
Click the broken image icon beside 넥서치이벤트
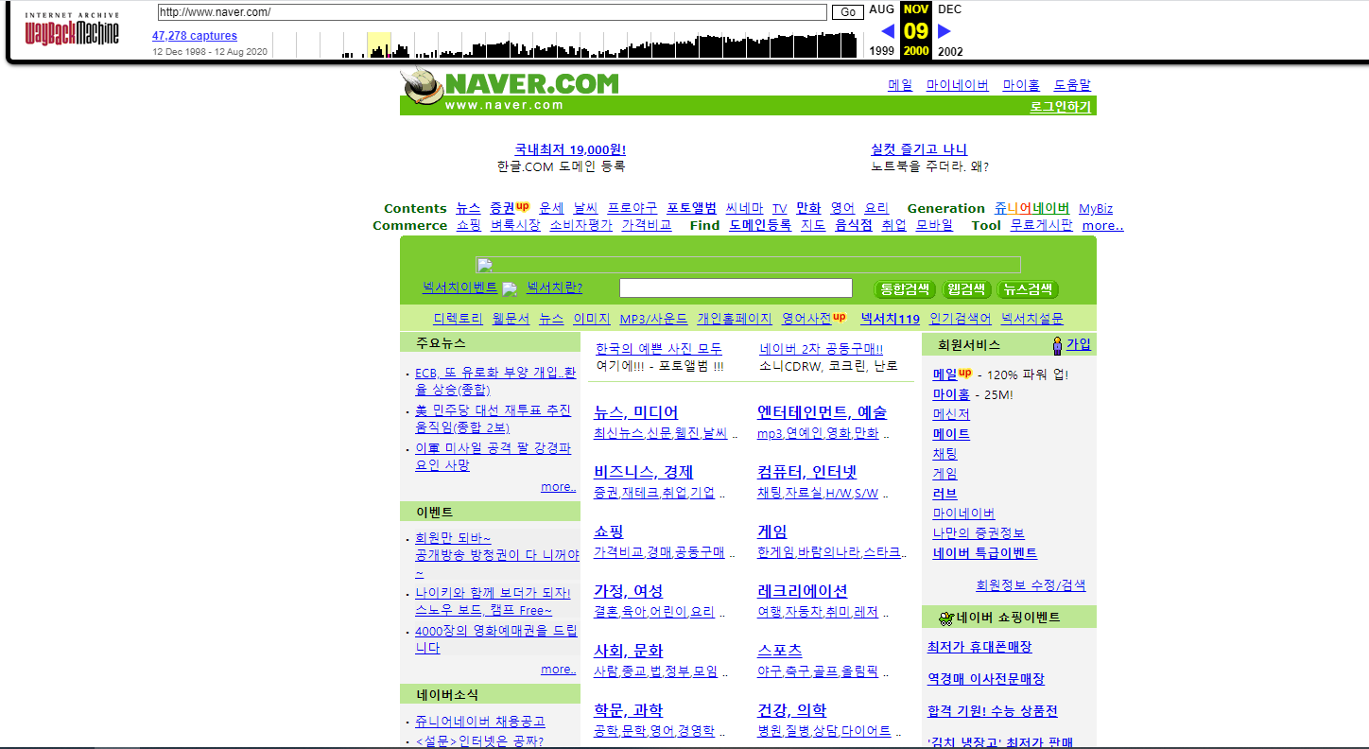510,288
